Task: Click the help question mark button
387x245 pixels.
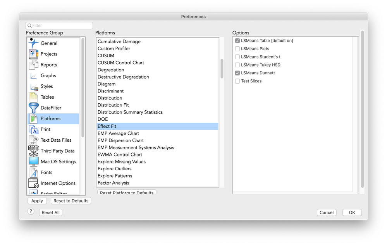Action: 31,211
